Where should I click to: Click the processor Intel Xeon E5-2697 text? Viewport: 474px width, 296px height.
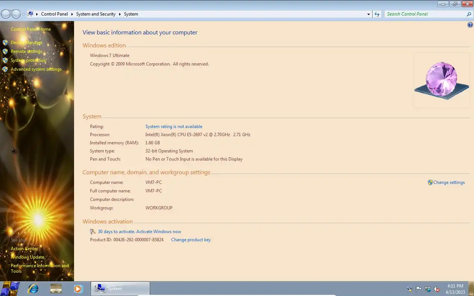(198, 135)
